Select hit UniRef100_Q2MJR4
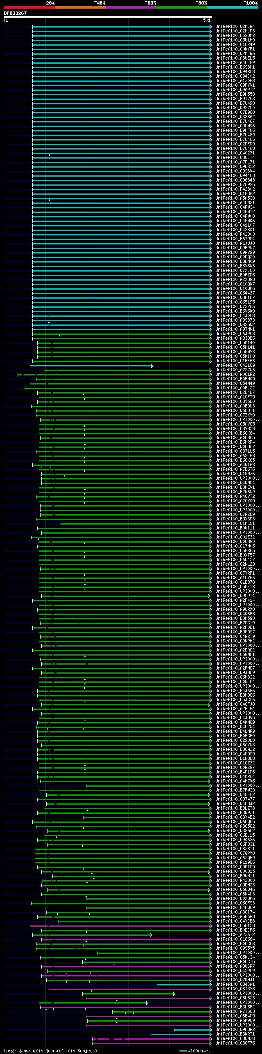 pyautogui.click(x=235, y=27)
